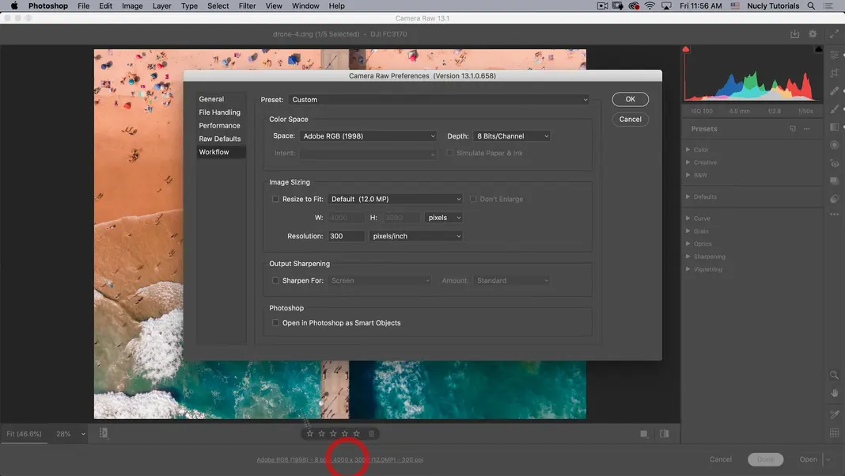Image resolution: width=845 pixels, height=476 pixels.
Task: Select the Edit sliders tool in right toolbar
Action: 834,55
